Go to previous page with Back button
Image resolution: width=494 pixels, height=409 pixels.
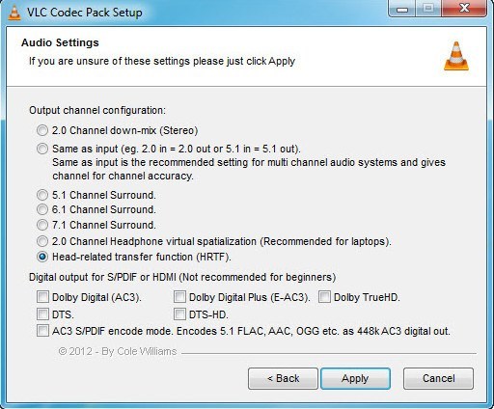pyautogui.click(x=283, y=378)
